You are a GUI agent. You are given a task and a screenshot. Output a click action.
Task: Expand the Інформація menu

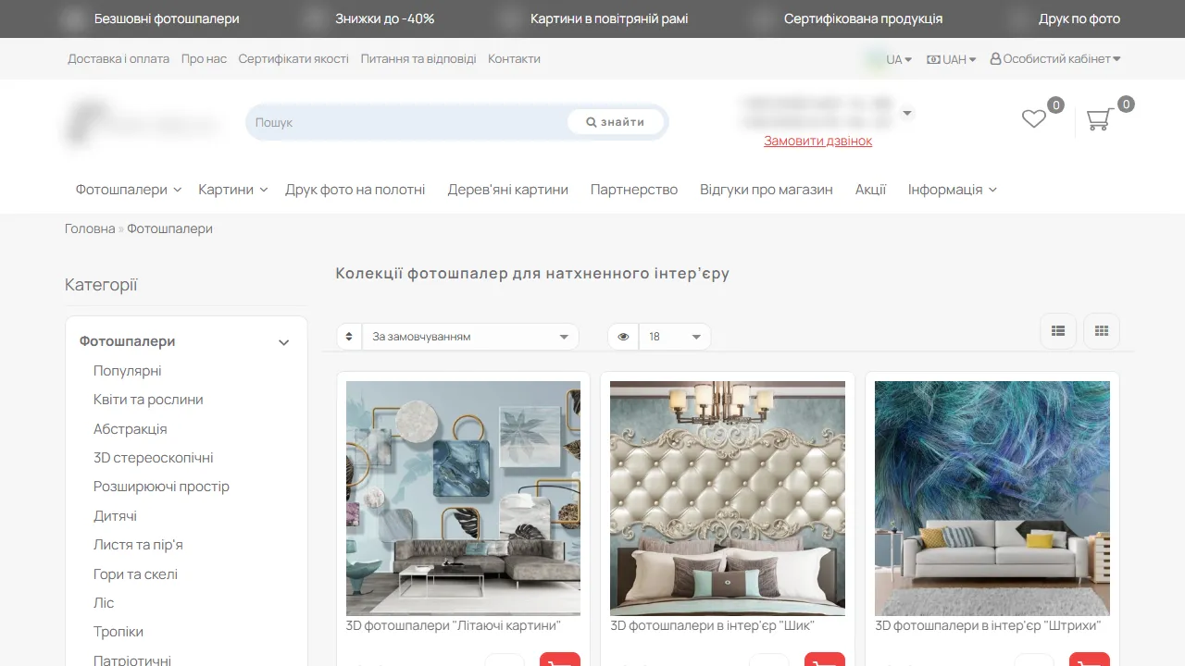pos(953,190)
